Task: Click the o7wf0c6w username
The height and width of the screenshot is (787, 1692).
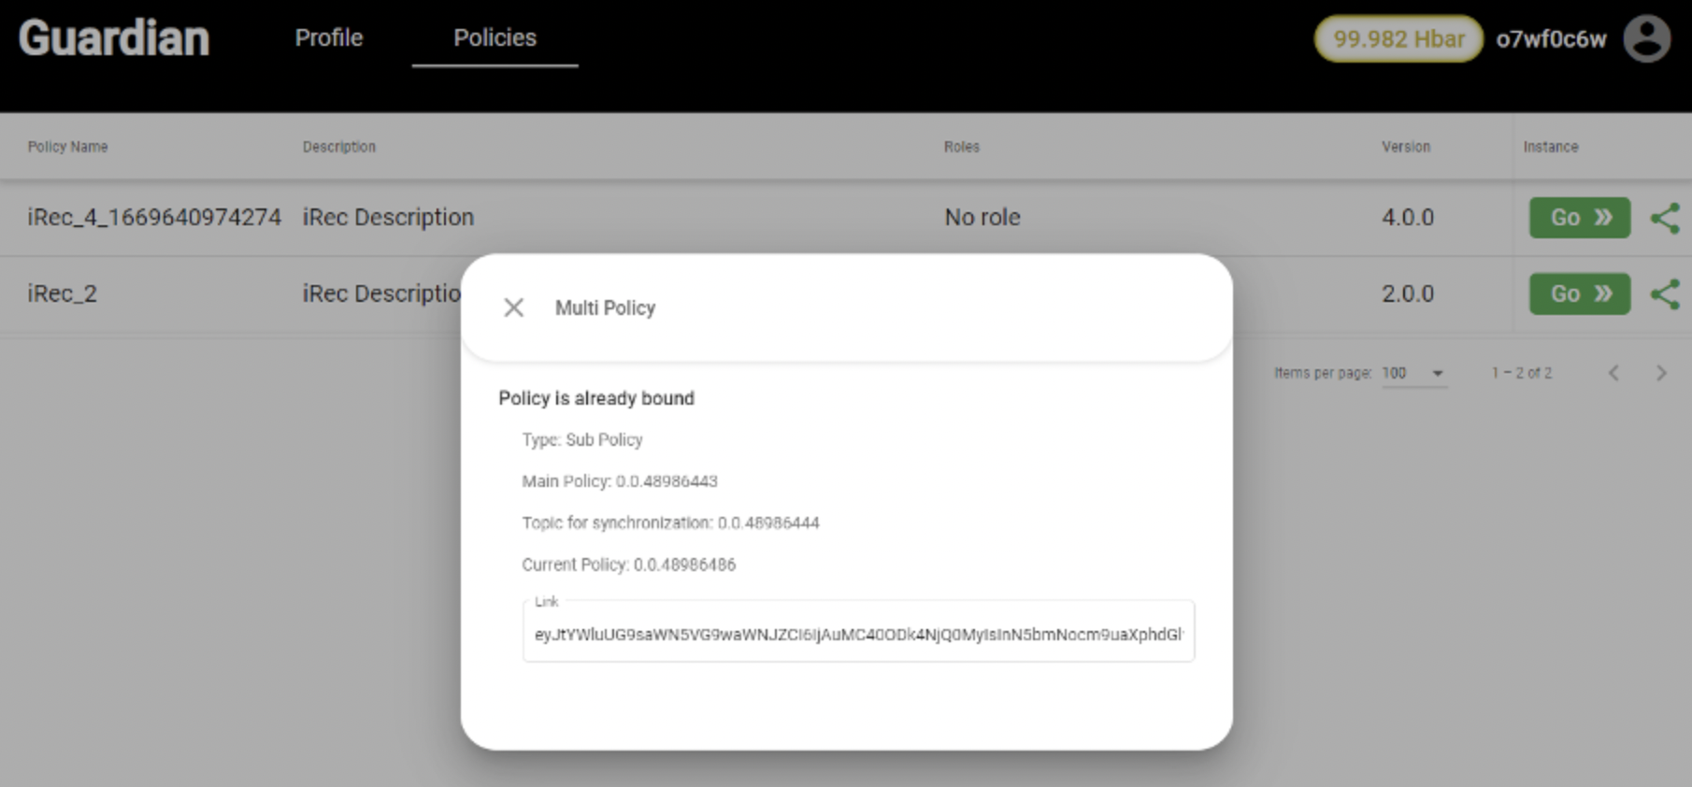Action: tap(1551, 39)
